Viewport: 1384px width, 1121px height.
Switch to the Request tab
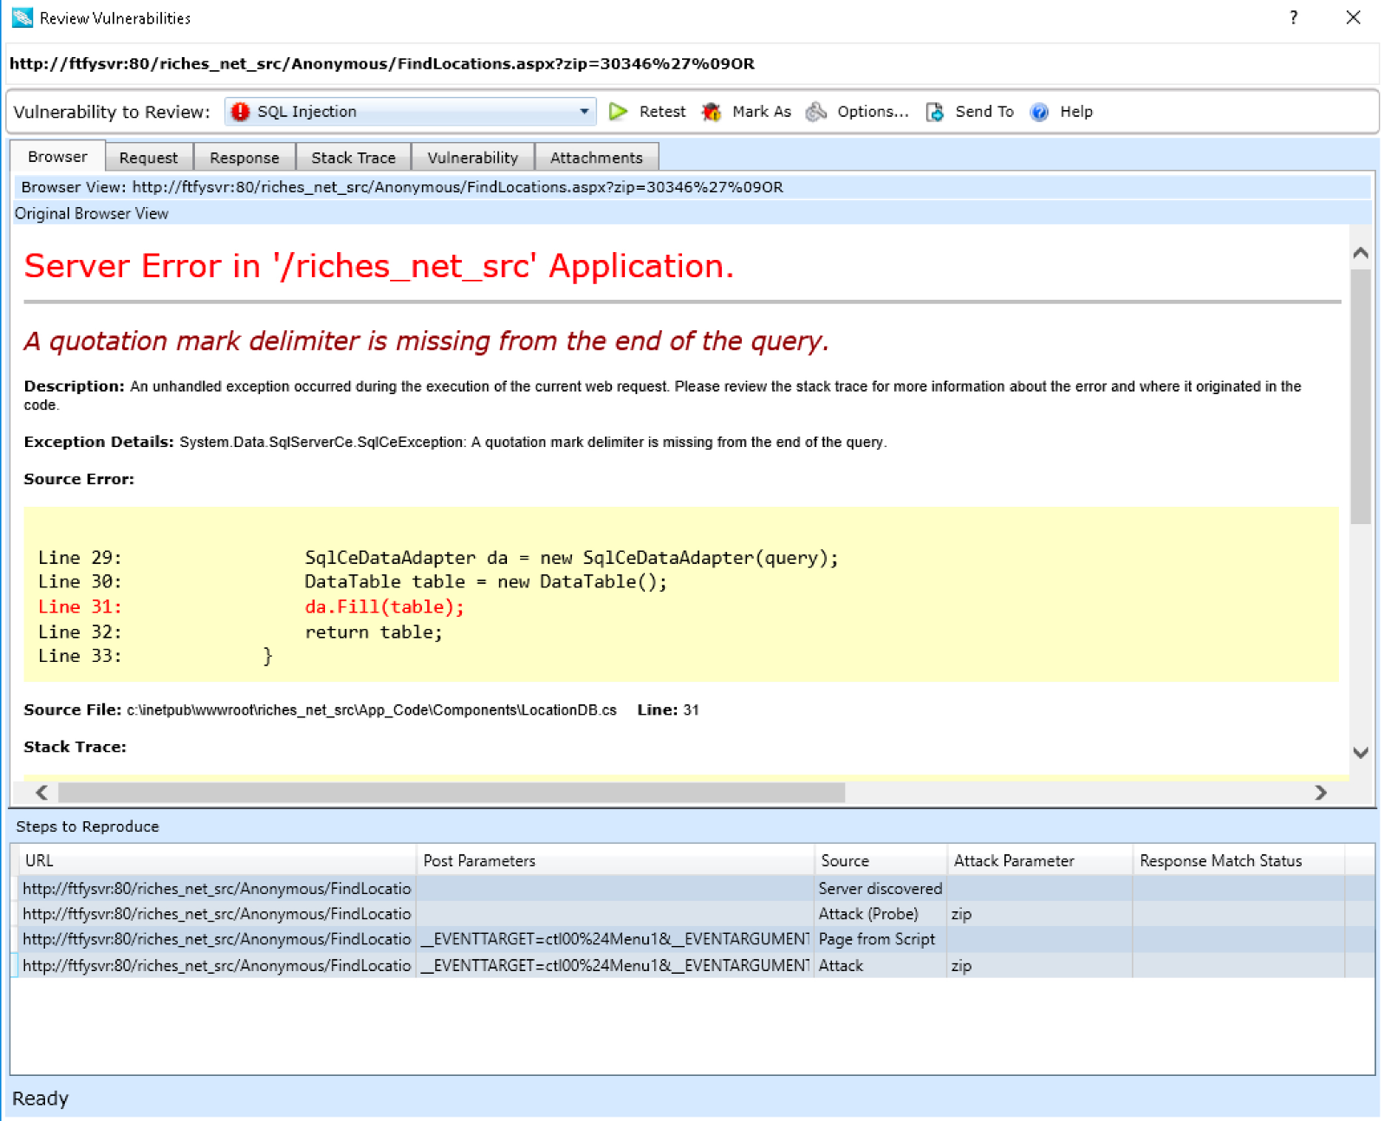coord(148,158)
